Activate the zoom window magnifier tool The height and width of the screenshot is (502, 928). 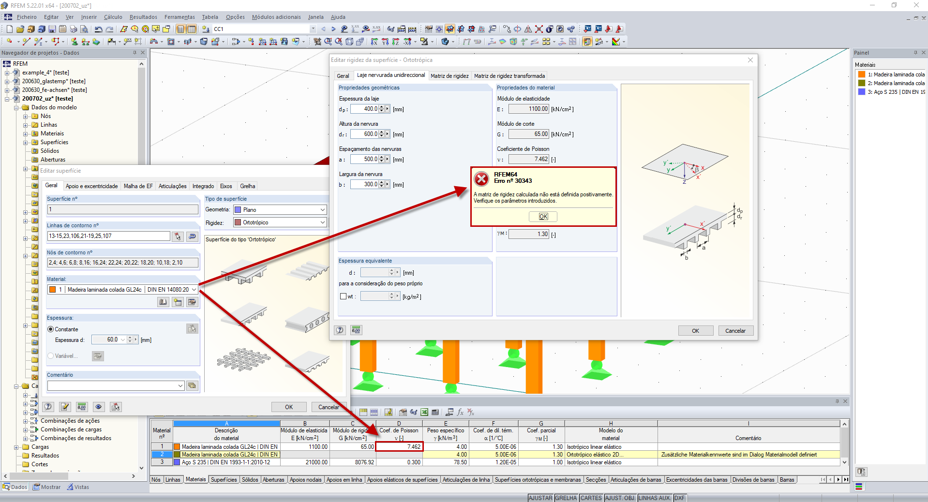tap(328, 42)
